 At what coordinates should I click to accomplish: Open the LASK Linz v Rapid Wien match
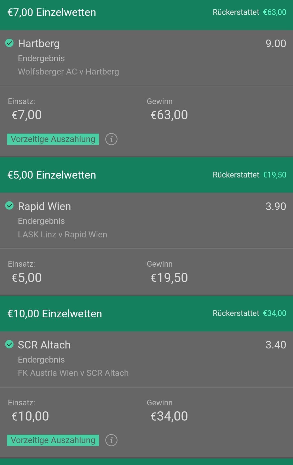(x=62, y=234)
